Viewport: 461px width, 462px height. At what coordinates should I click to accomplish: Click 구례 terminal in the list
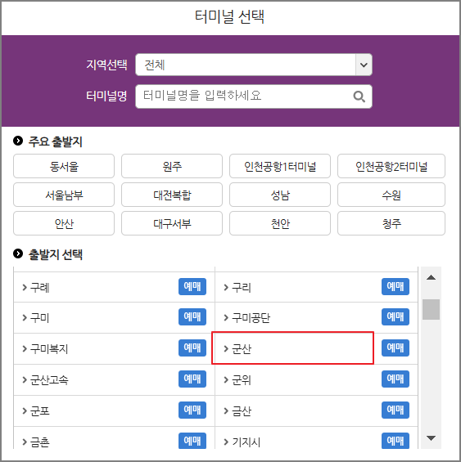(40, 287)
